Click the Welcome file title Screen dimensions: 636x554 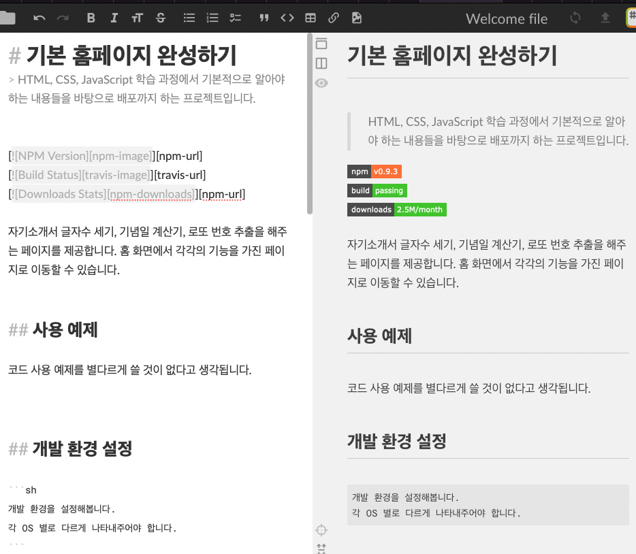point(507,19)
